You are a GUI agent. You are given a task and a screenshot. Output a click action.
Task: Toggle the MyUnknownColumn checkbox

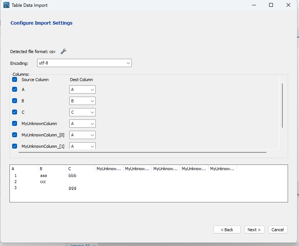click(x=14, y=124)
